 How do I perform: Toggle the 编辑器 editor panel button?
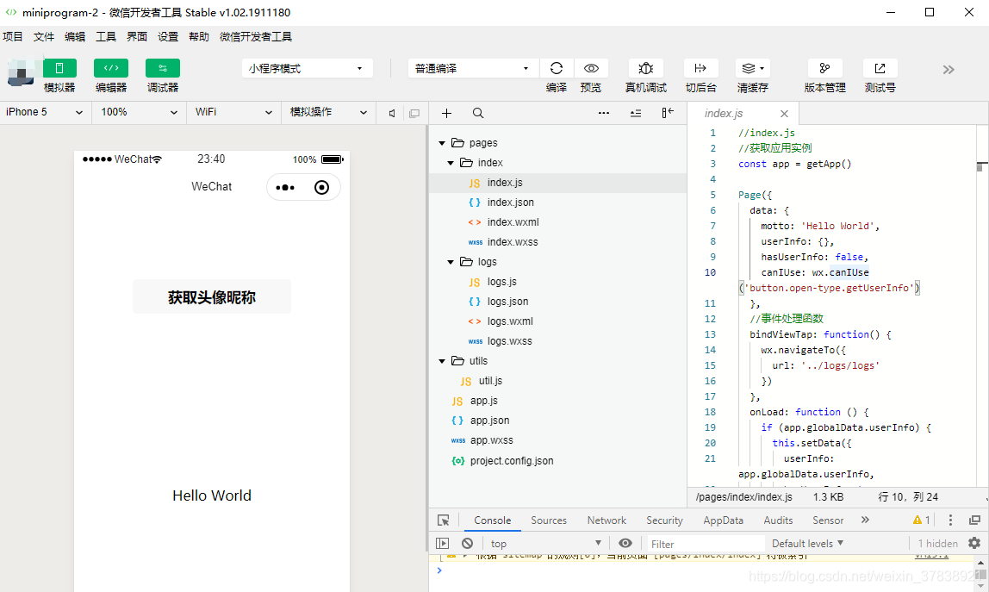coord(111,68)
